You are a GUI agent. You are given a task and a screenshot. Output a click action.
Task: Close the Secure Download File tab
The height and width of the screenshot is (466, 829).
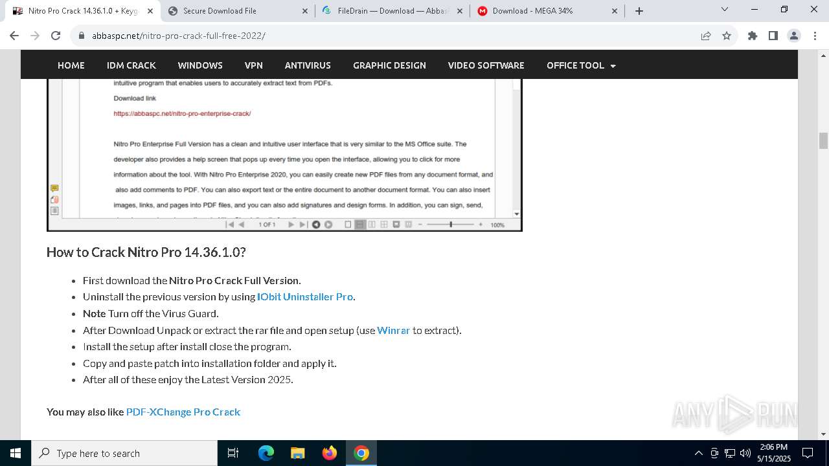(x=305, y=10)
